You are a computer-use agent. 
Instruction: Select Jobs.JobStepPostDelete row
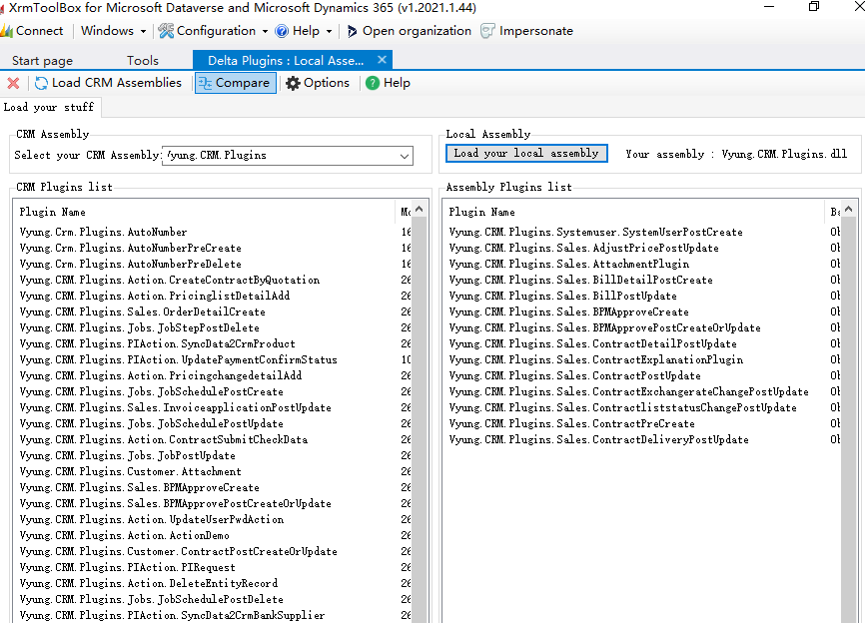pos(212,328)
